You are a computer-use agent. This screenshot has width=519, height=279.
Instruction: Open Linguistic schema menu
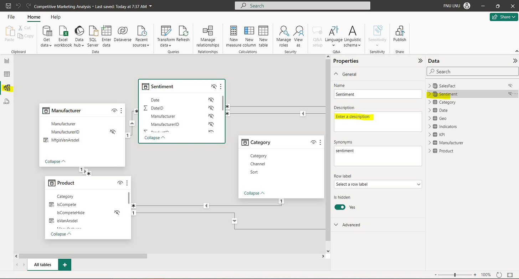click(x=352, y=36)
